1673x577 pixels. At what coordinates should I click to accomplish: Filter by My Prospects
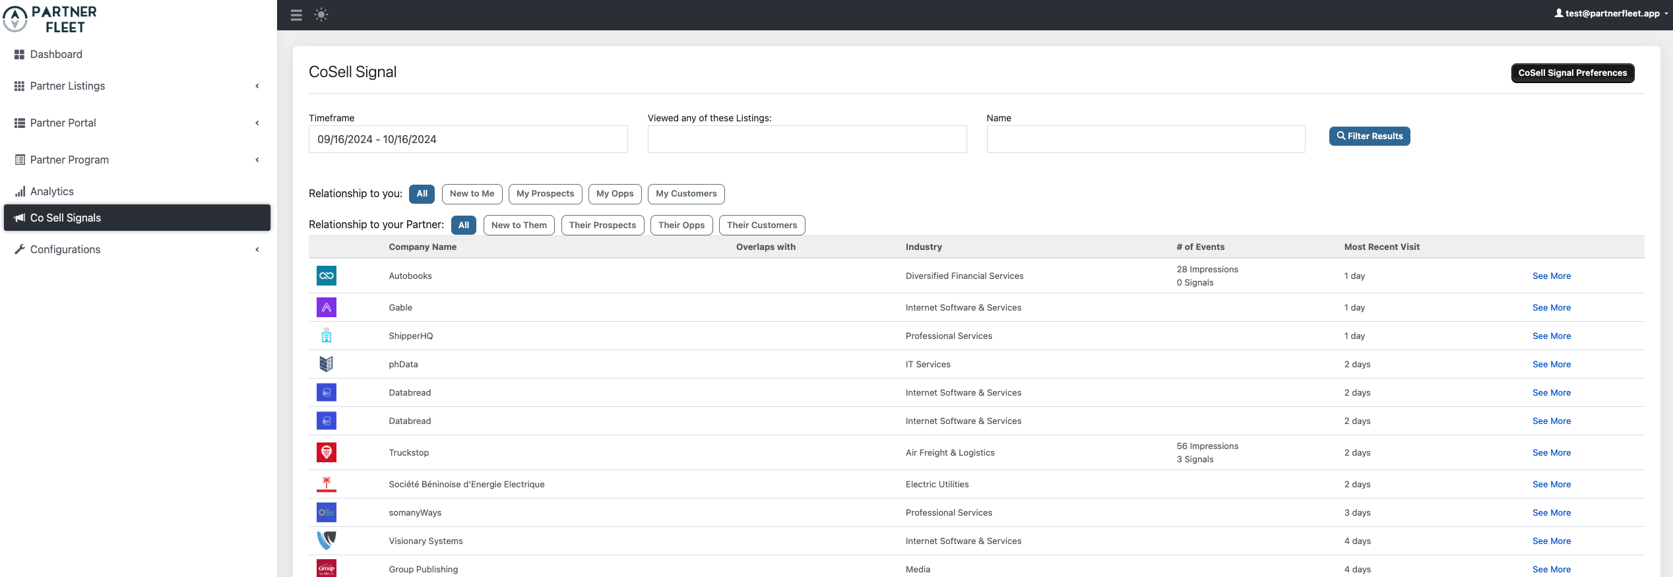pos(546,194)
